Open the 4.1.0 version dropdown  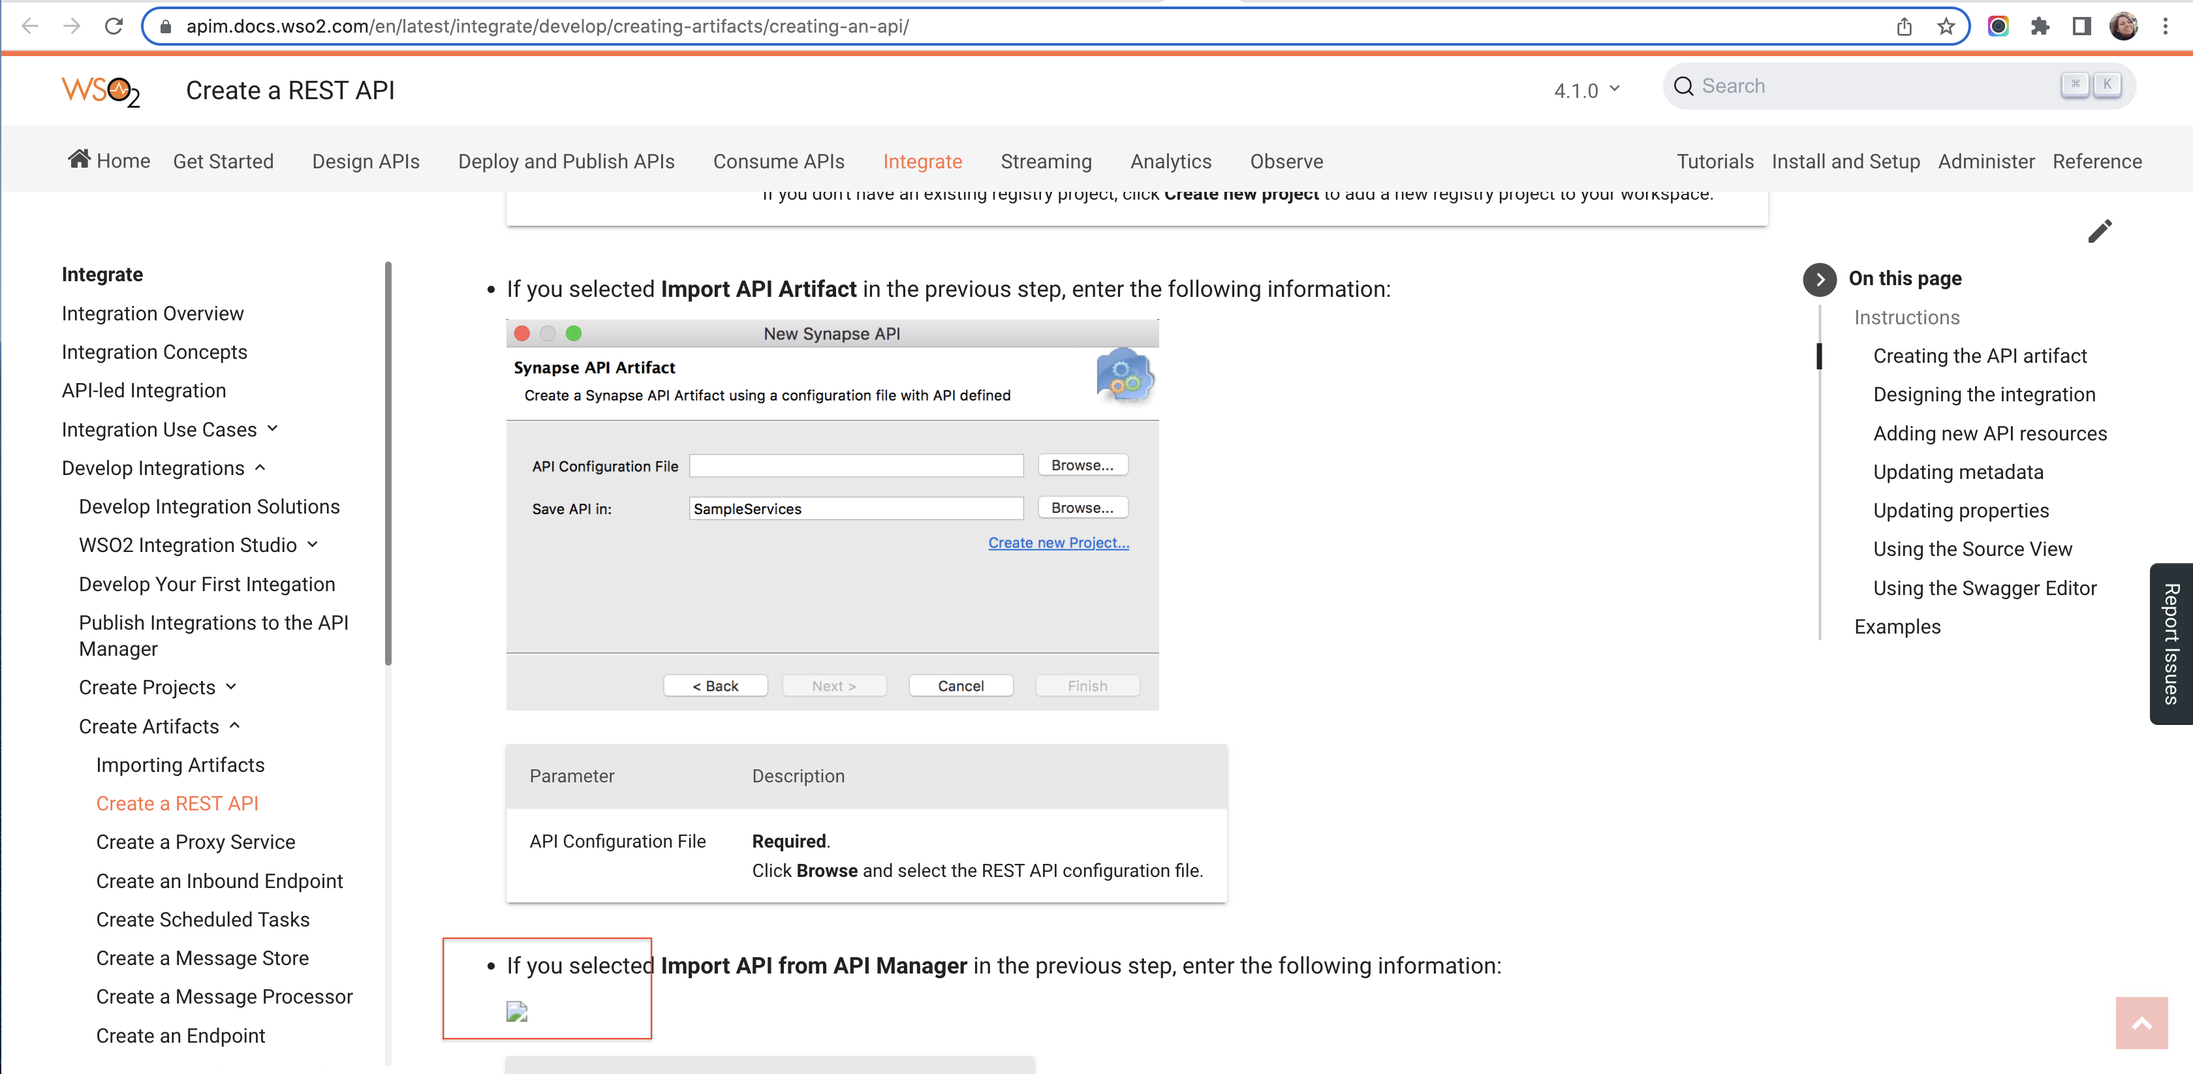click(x=1587, y=90)
